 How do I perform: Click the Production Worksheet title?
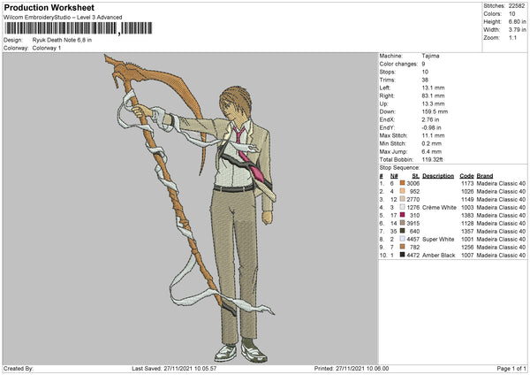(49, 7)
